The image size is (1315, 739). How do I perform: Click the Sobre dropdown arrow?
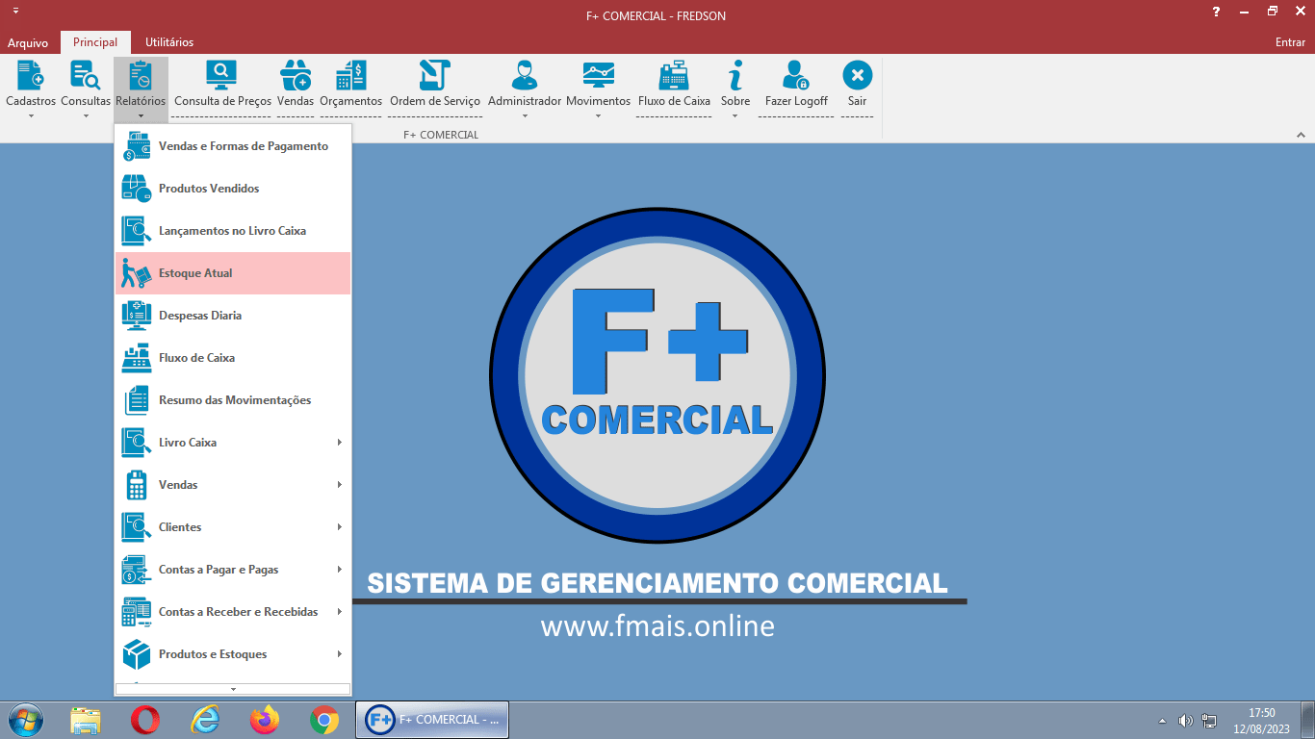point(735,116)
